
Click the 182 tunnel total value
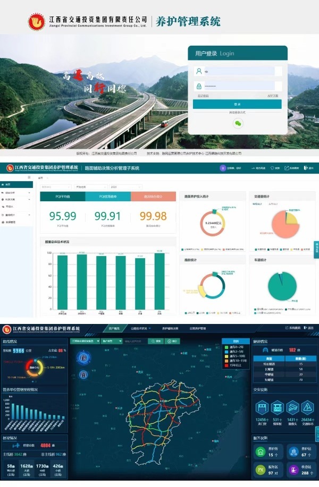292,350
